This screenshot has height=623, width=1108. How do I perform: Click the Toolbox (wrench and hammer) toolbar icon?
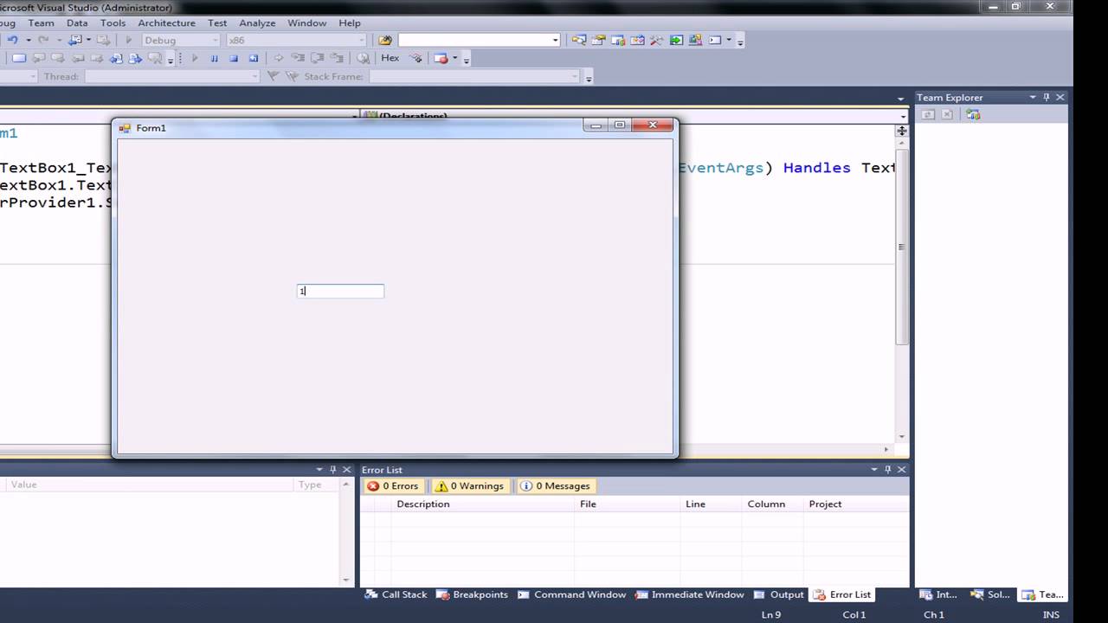click(x=657, y=40)
